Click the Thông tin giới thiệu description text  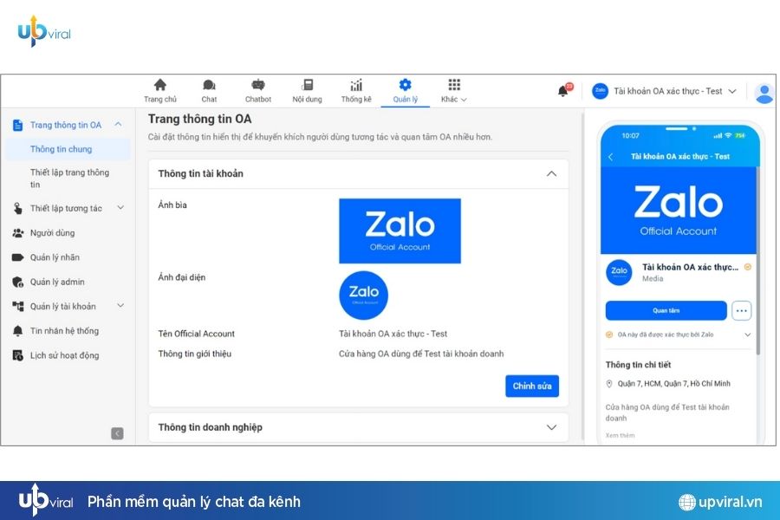[421, 354]
